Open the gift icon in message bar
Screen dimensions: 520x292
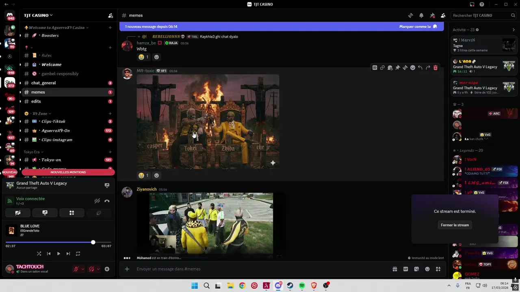(394, 269)
